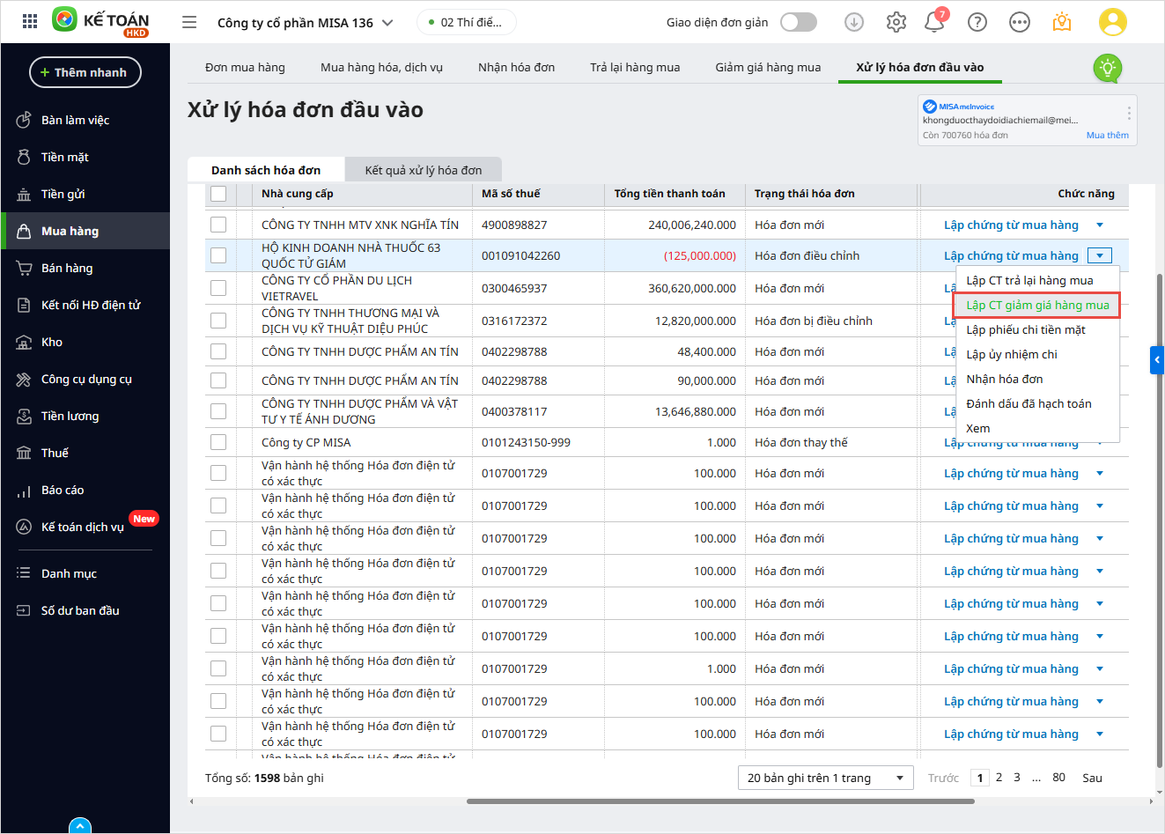Go to page 2 in pagination

(x=999, y=778)
